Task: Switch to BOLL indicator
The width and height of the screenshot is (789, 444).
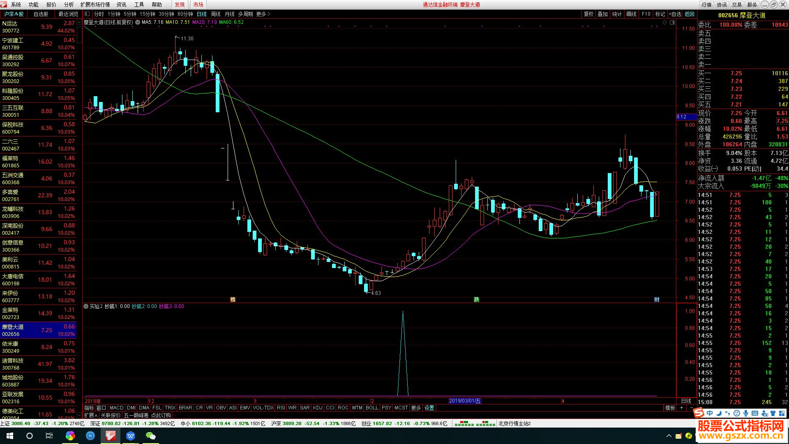Action: tap(372, 408)
